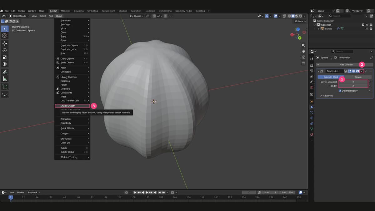Open Object Mode dropdown
The image size is (375, 211).
tap(19, 16)
